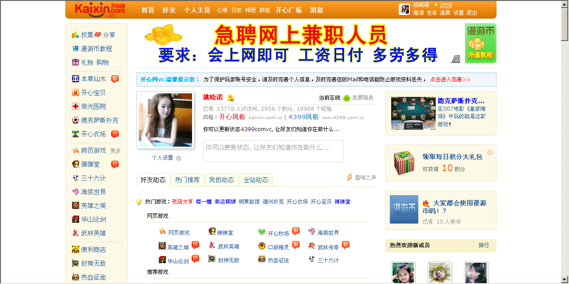The width and height of the screenshot is (569, 284).
Task: Open 设置 in the top-right links
Action: click(458, 13)
